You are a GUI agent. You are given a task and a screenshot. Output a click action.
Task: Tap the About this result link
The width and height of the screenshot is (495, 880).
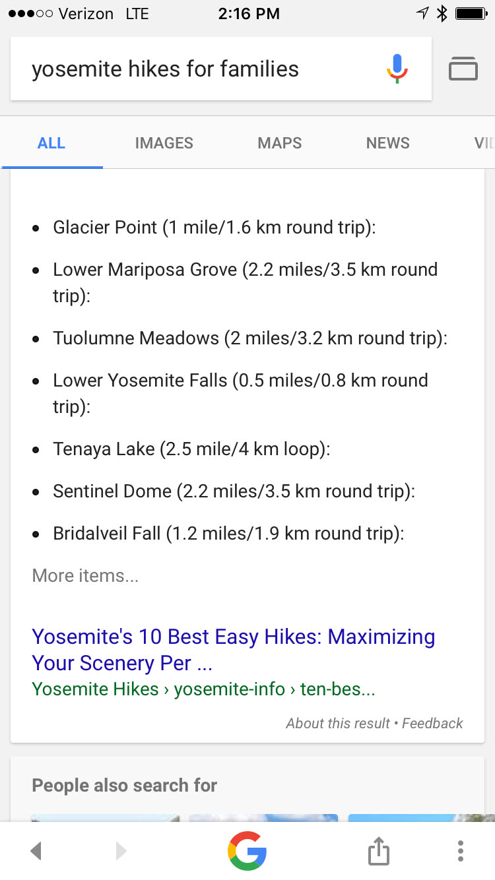click(338, 724)
